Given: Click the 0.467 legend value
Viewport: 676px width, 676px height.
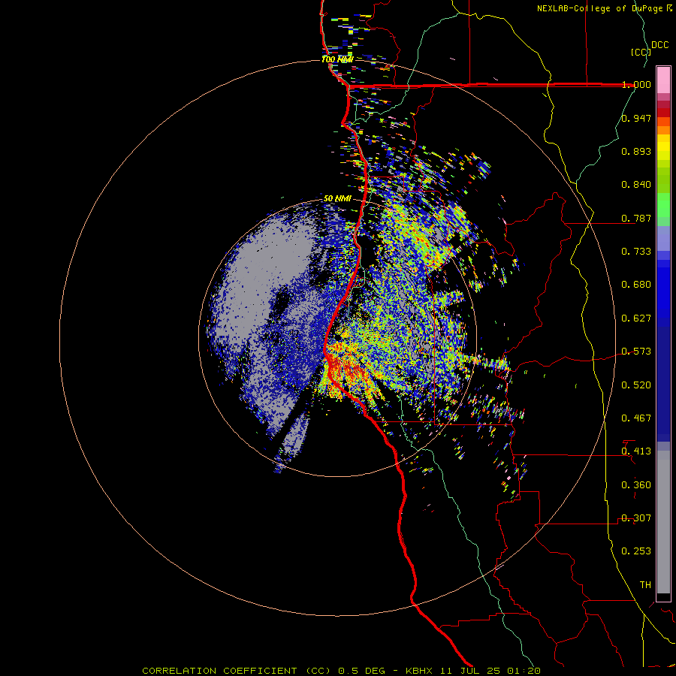Looking at the screenshot, I should pyautogui.click(x=636, y=418).
